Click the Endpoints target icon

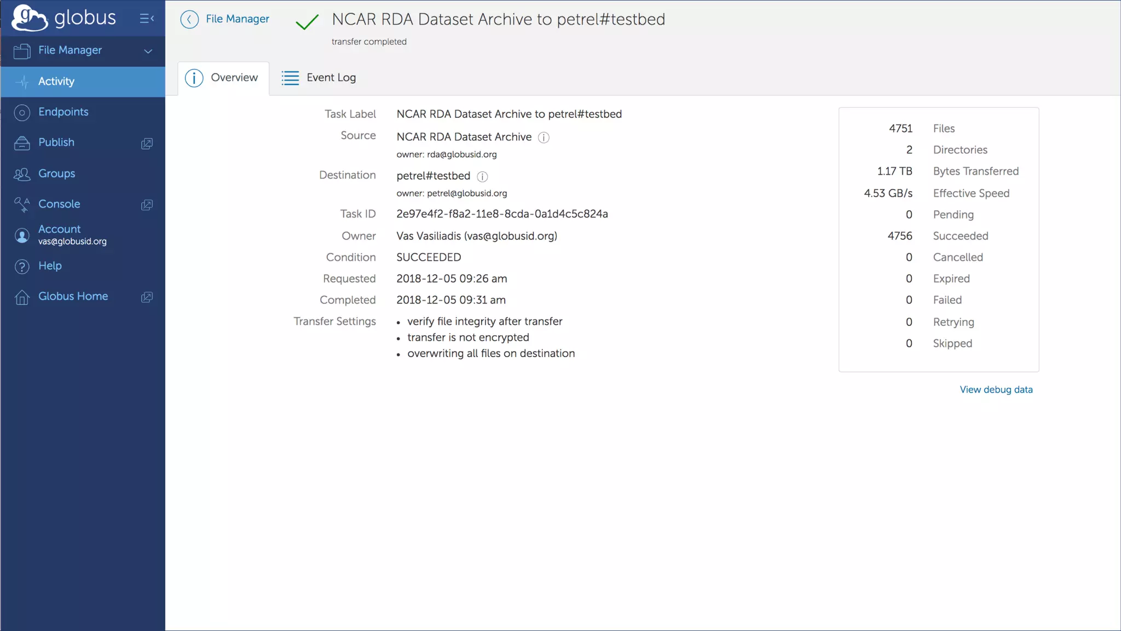pyautogui.click(x=22, y=112)
